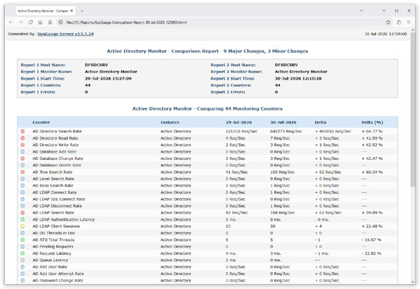Click Report 1 start time 29-Jul-2026 15:27:09

tap(108, 78)
